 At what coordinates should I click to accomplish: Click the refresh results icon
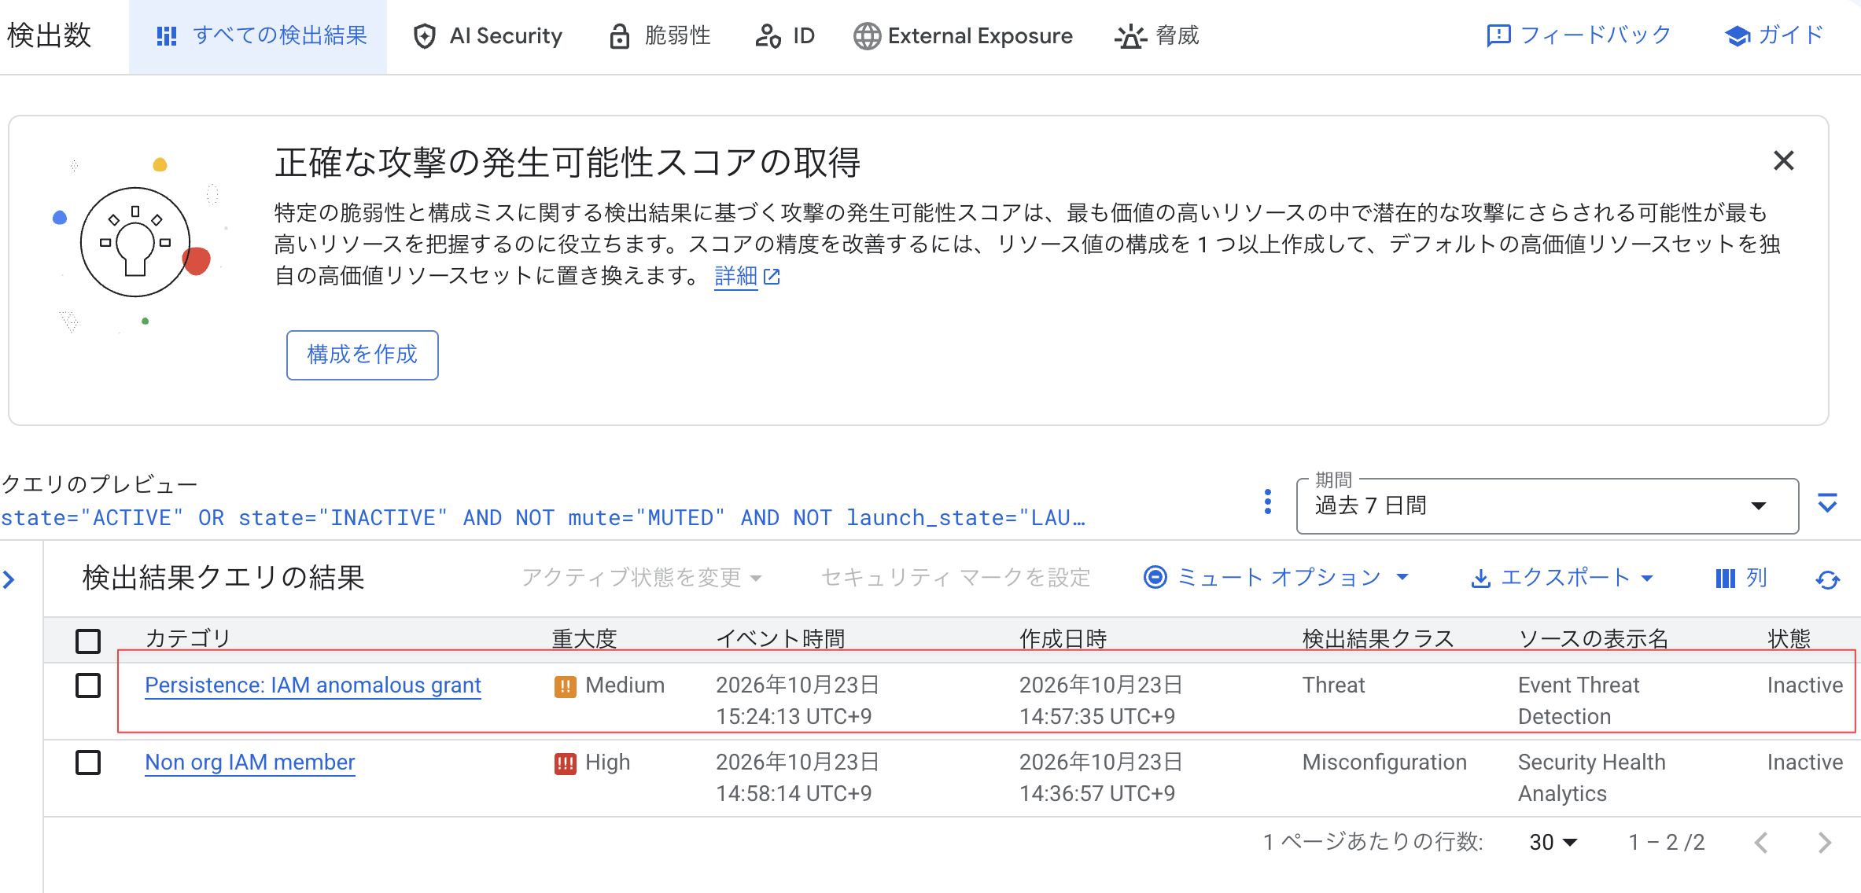tap(1827, 580)
